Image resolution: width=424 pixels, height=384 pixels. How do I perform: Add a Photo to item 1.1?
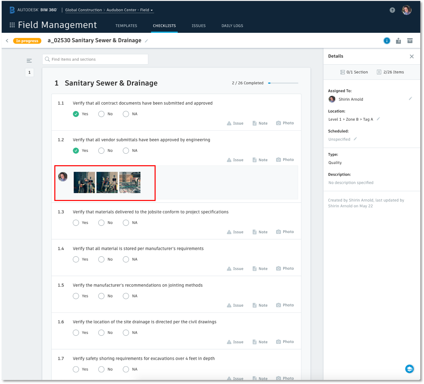pos(285,123)
